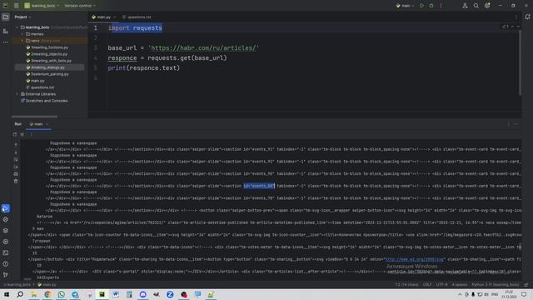
Task: Expand External Libraries node
Action: pos(17,94)
